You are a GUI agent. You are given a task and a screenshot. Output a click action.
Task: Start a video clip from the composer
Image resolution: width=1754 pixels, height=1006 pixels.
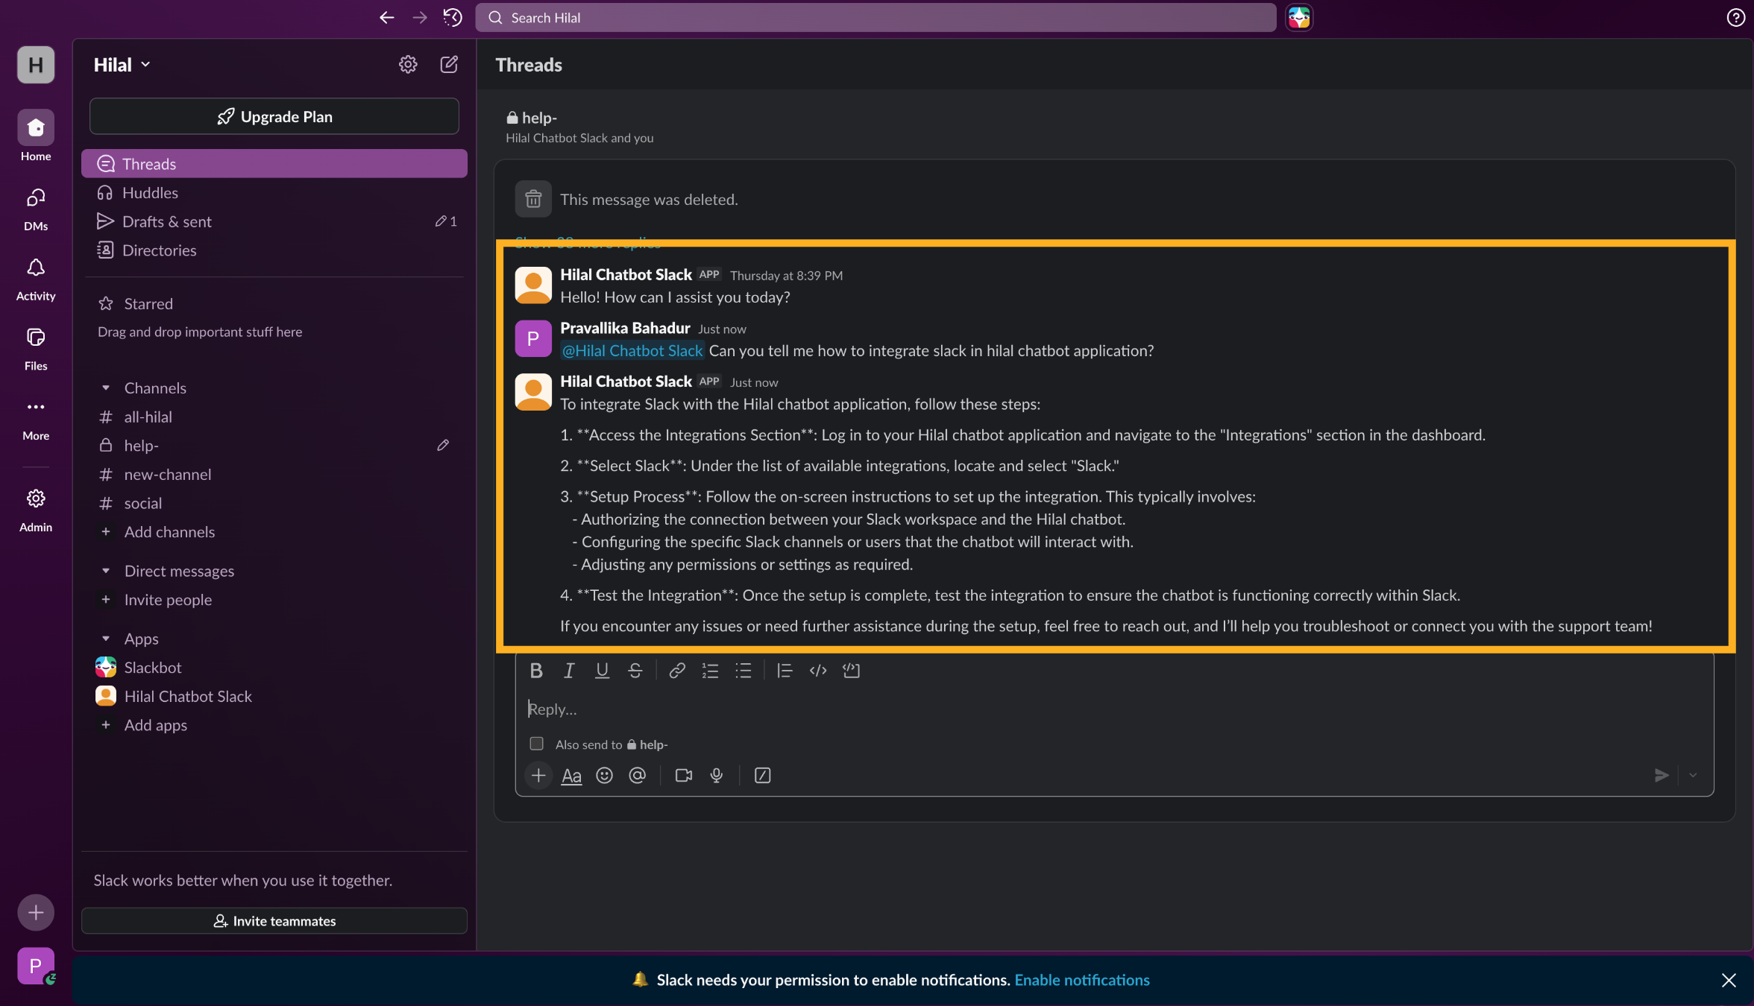tap(682, 775)
